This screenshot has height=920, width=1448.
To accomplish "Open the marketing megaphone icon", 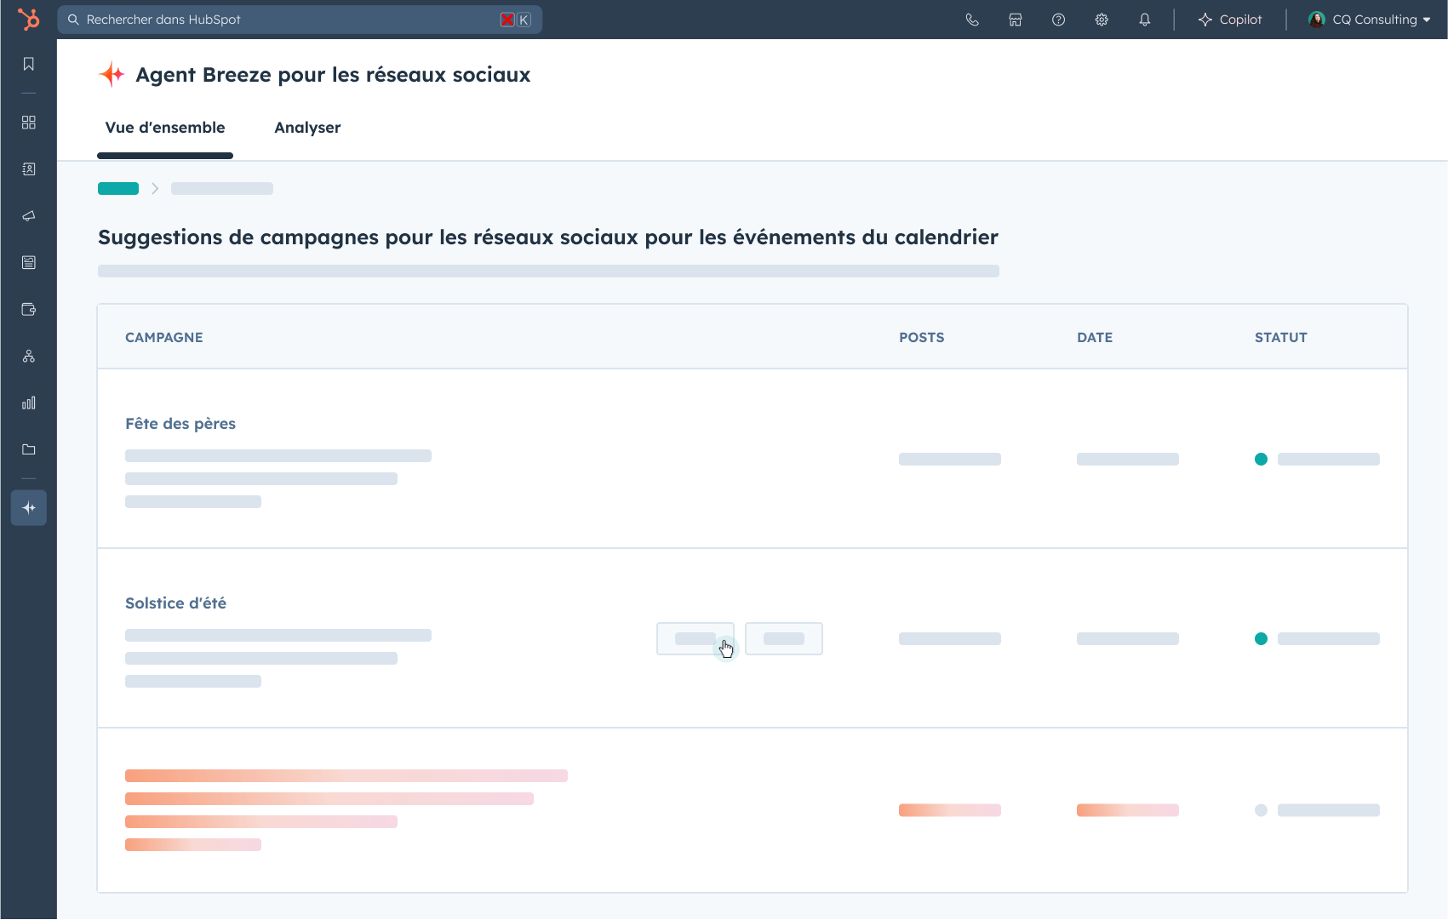I will [x=29, y=216].
